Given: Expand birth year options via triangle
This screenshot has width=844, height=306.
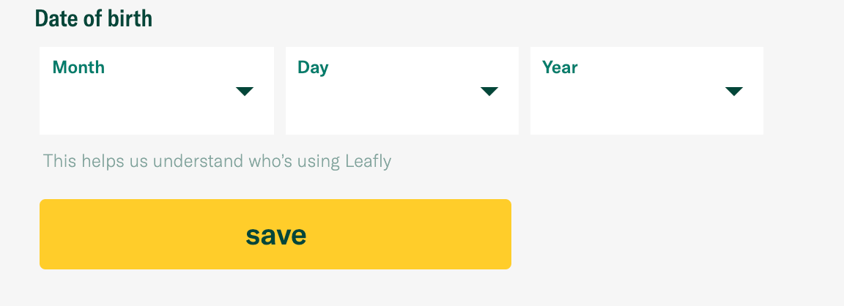Looking at the screenshot, I should tap(734, 92).
